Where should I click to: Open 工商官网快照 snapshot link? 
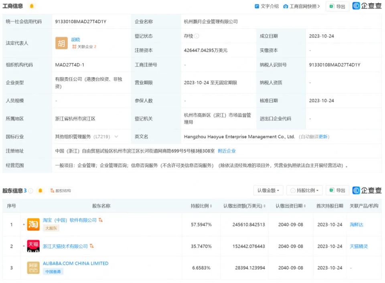302,6
